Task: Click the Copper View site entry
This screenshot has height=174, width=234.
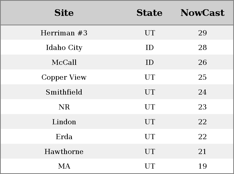Action: click(64, 77)
